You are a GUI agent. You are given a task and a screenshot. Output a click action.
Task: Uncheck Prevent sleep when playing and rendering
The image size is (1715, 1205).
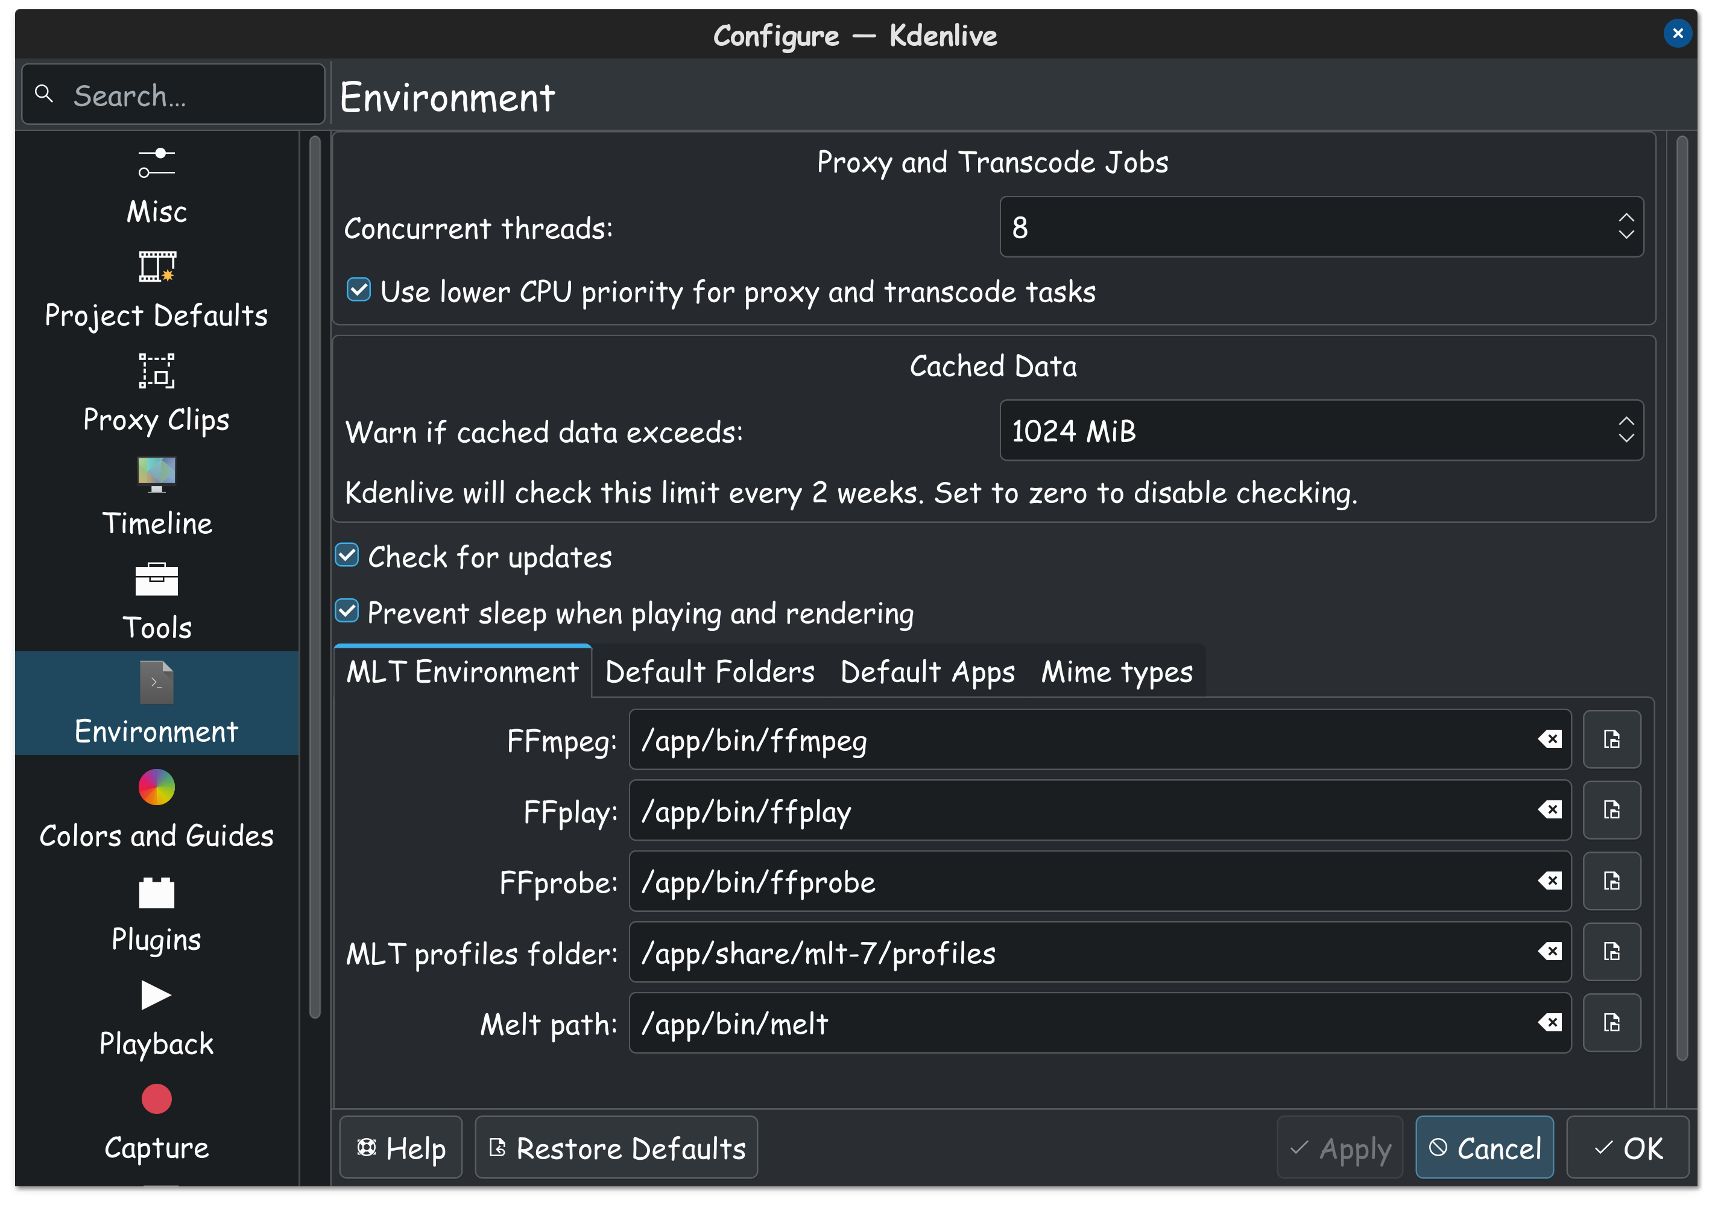pos(347,612)
